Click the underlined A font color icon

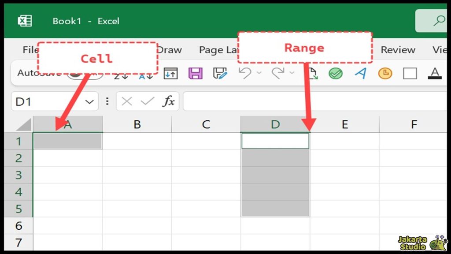tap(434, 73)
